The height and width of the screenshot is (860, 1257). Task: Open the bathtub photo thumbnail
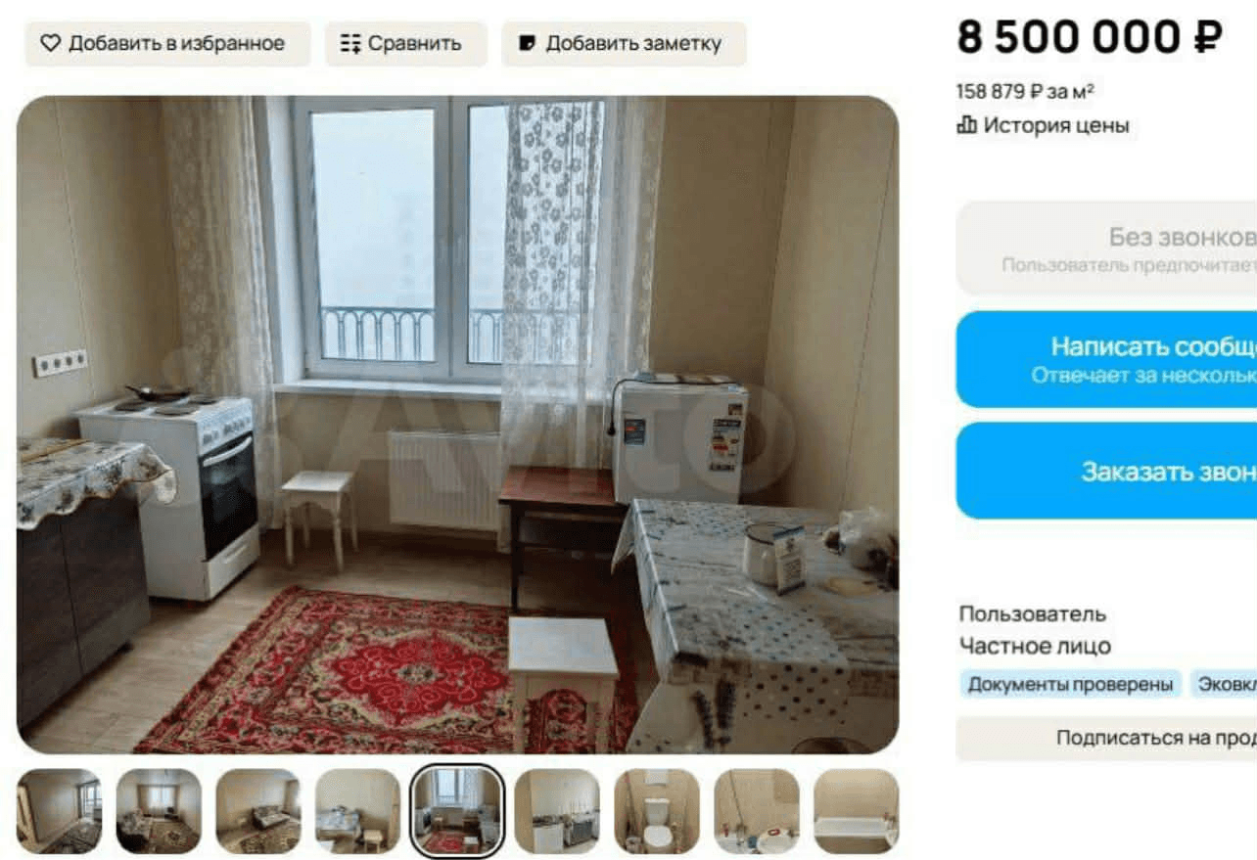point(856,811)
